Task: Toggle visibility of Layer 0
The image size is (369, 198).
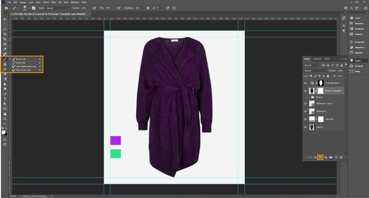Action: [x=305, y=127]
